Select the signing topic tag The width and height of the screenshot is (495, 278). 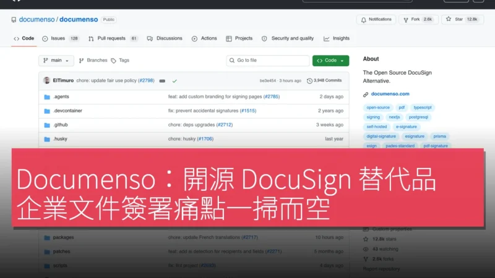(x=373, y=117)
